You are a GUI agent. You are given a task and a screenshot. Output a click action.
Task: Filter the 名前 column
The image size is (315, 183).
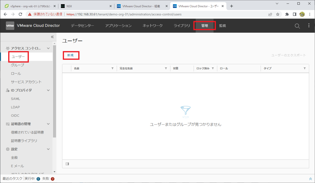(x=113, y=68)
